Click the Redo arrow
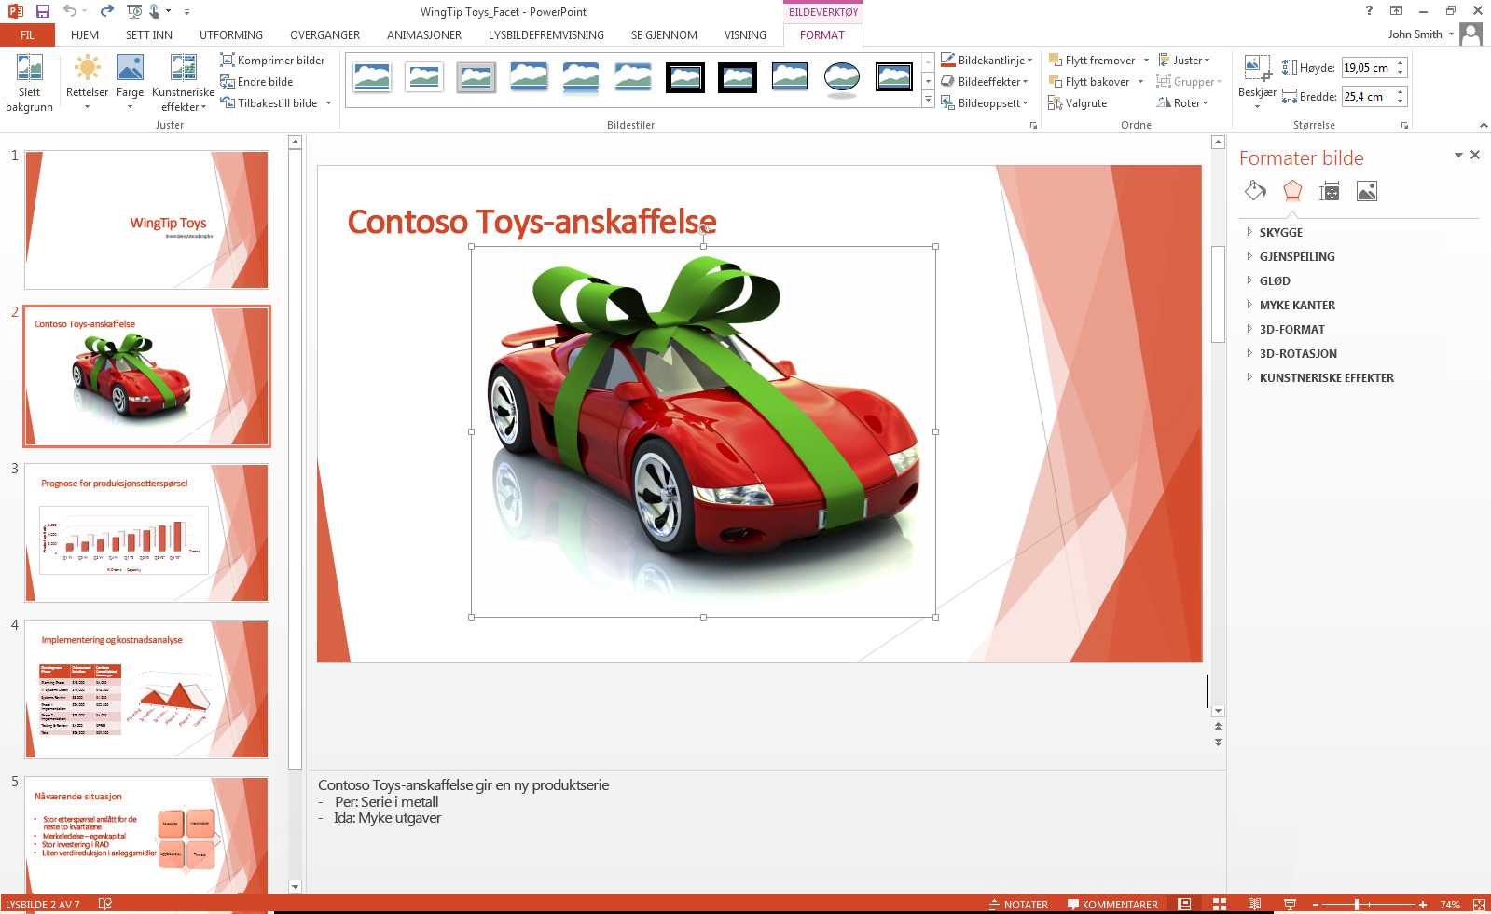1491x914 pixels. coord(106,11)
